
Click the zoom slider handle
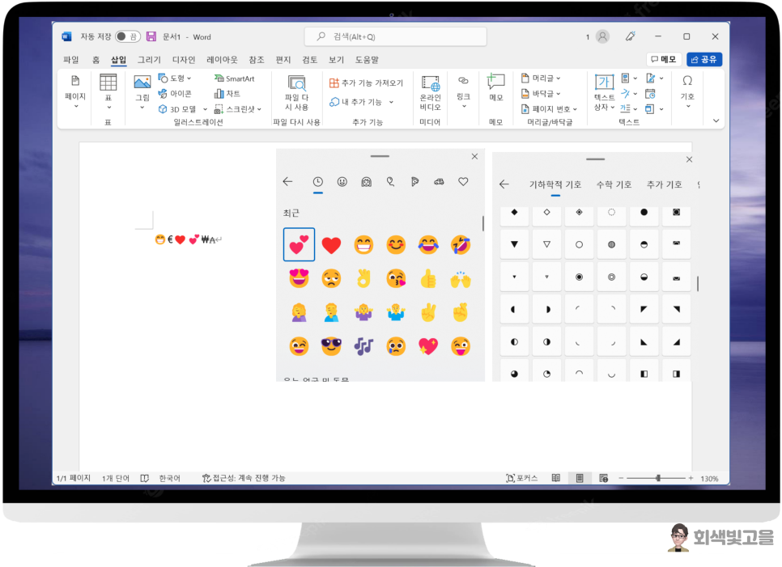(658, 478)
